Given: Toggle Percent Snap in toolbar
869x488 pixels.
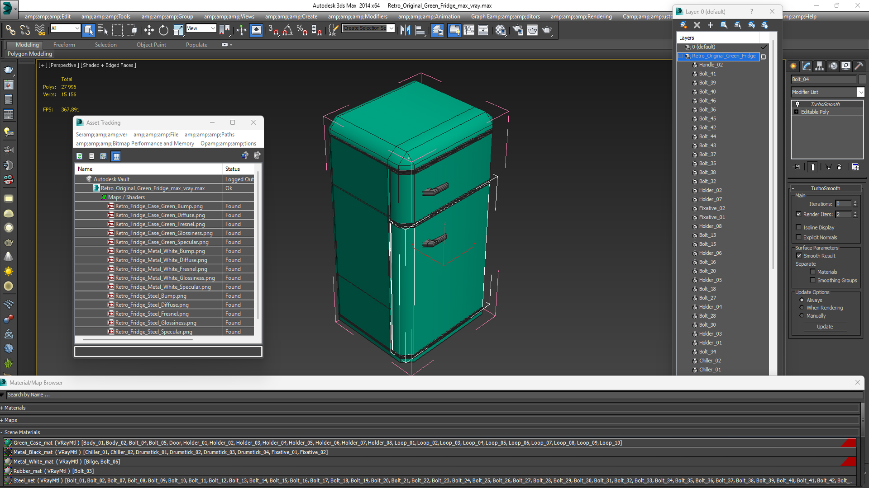Looking at the screenshot, I should 302,30.
